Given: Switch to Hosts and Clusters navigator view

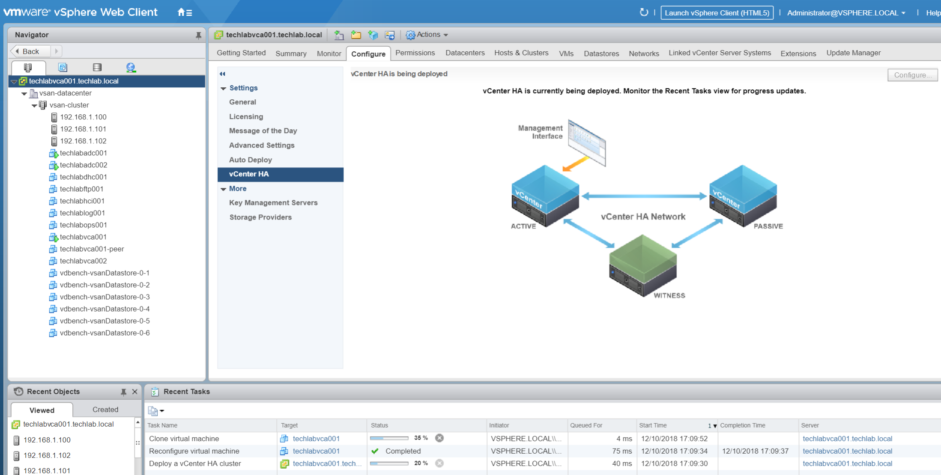Looking at the screenshot, I should click(x=28, y=67).
